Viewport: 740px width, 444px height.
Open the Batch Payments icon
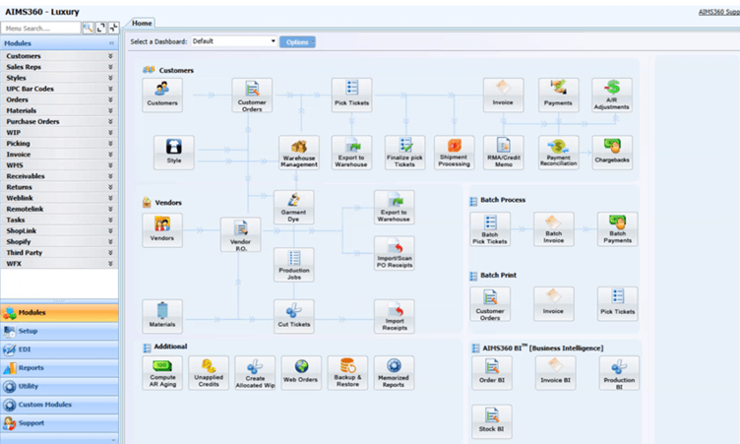617,229
